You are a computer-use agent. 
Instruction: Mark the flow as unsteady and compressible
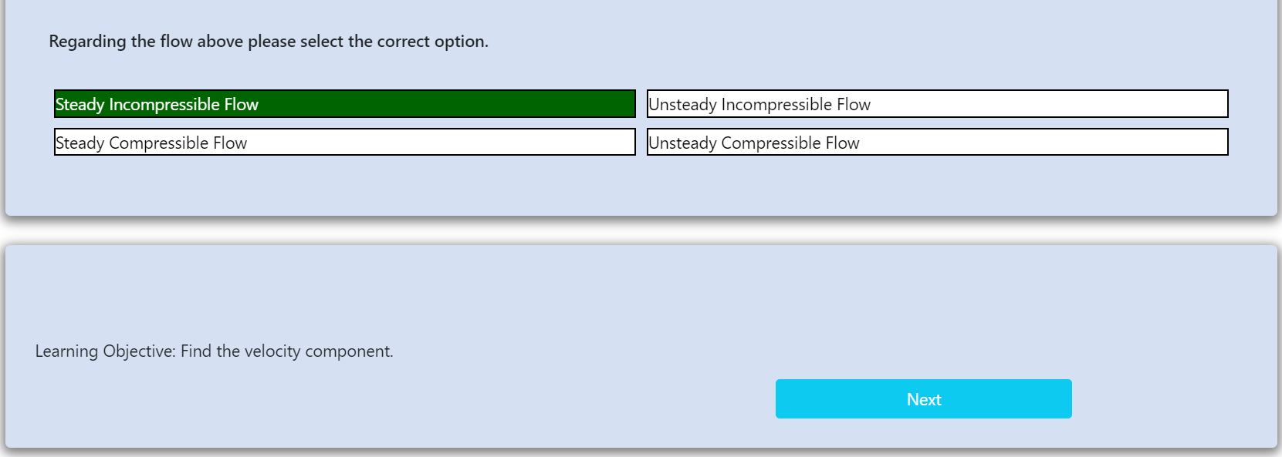937,143
